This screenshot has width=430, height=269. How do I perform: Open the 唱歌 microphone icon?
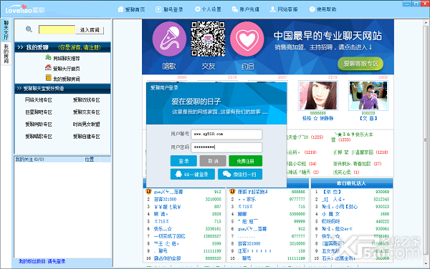coord(169,39)
